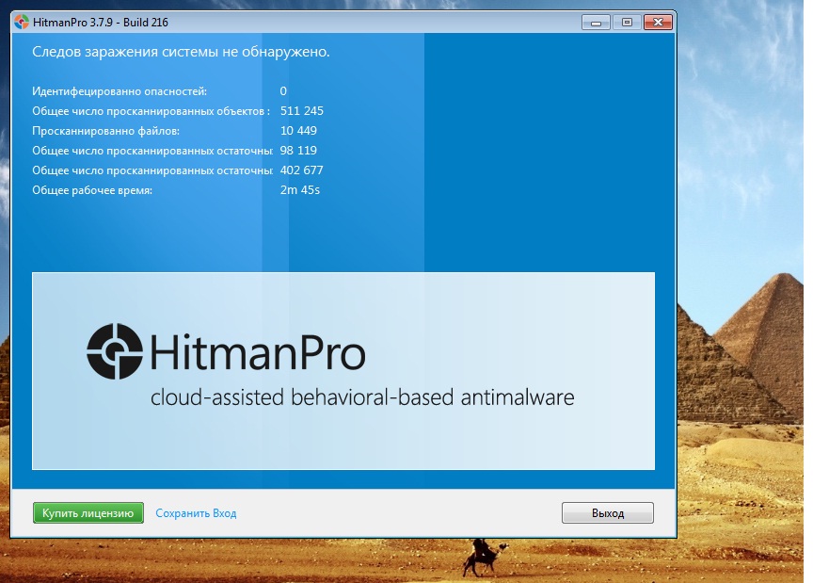Click the HitmanPro banner wordmark
The image size is (813, 583).
pos(258,352)
